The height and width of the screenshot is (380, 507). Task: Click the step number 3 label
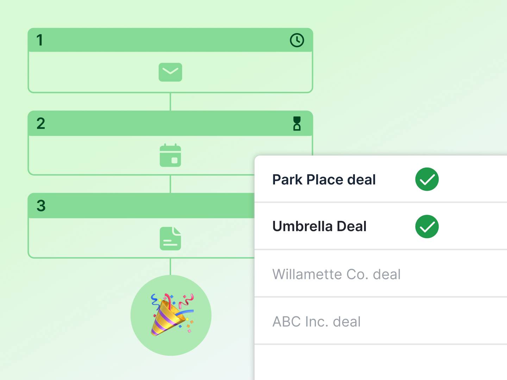tap(41, 206)
